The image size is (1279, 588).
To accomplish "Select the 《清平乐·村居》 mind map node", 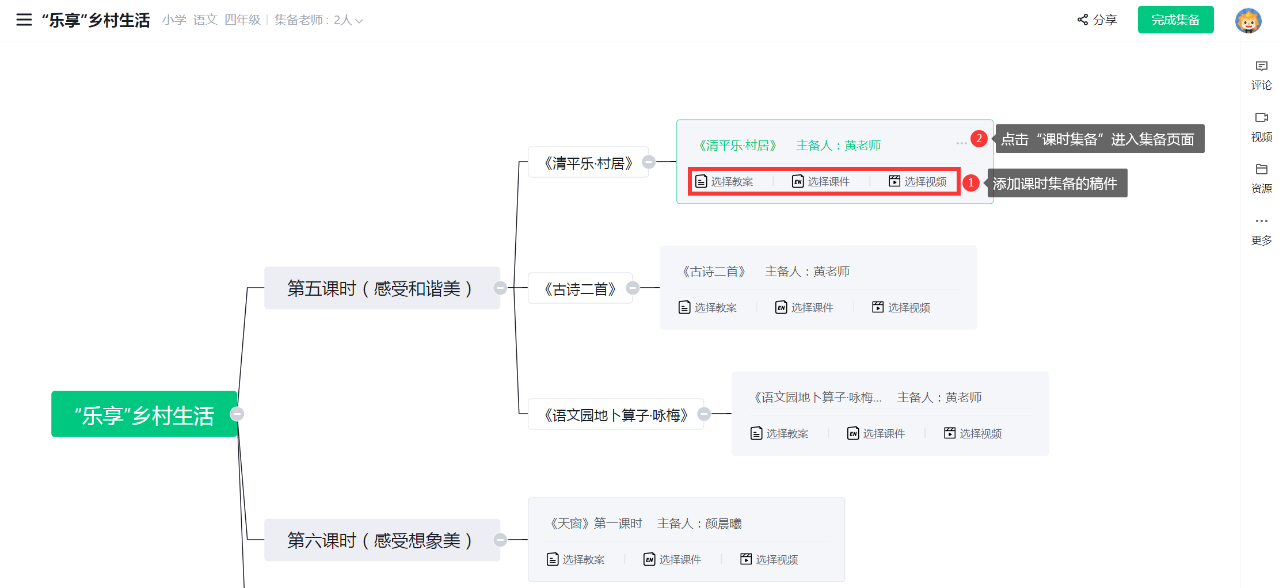I will [588, 163].
